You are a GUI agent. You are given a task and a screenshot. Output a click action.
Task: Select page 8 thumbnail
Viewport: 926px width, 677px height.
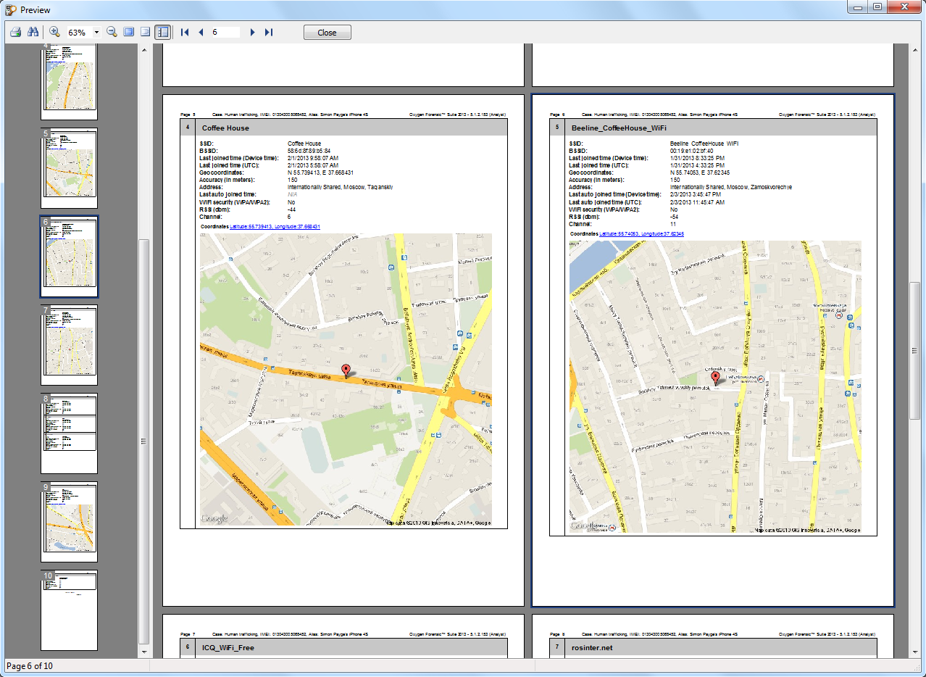[x=69, y=433]
